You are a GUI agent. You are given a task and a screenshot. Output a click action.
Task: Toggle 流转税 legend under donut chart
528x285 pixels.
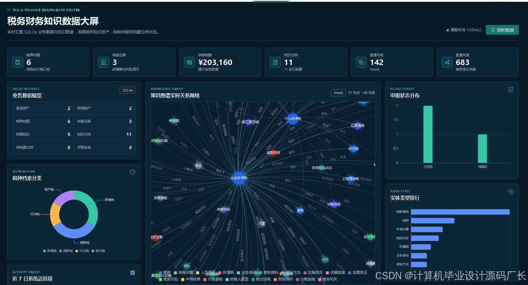[x=66, y=251]
